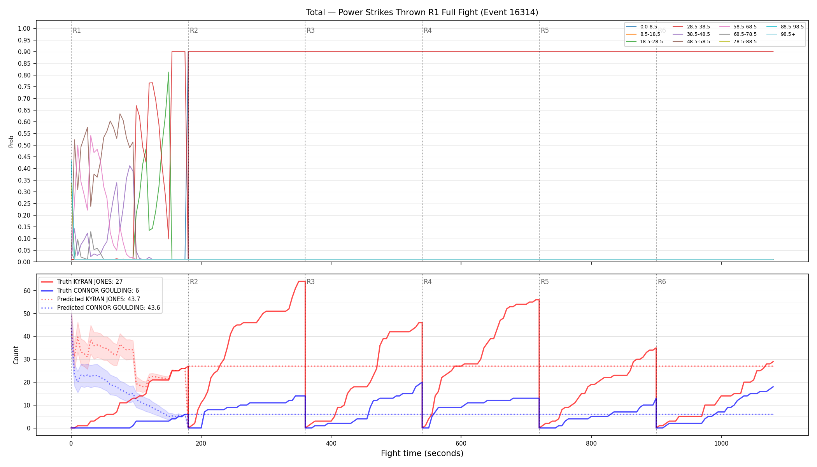Click the '38.5-48.5' legend entry
817x467 pixels.
pyautogui.click(x=691, y=34)
